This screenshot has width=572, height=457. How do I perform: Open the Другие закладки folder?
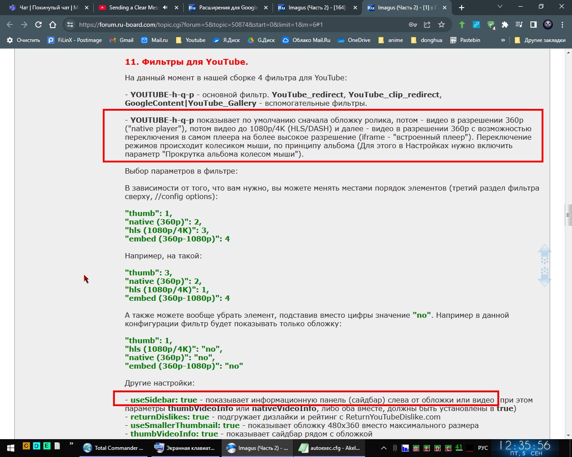(540, 40)
